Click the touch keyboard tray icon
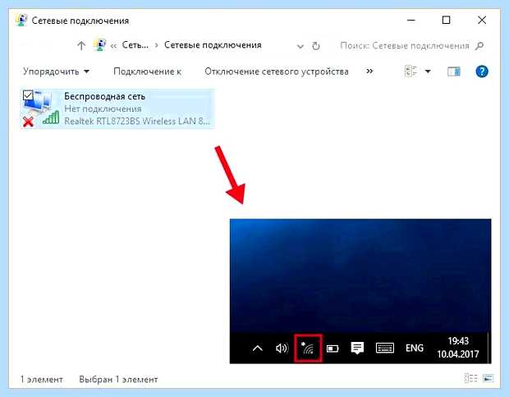The image size is (509, 397). pos(385,348)
